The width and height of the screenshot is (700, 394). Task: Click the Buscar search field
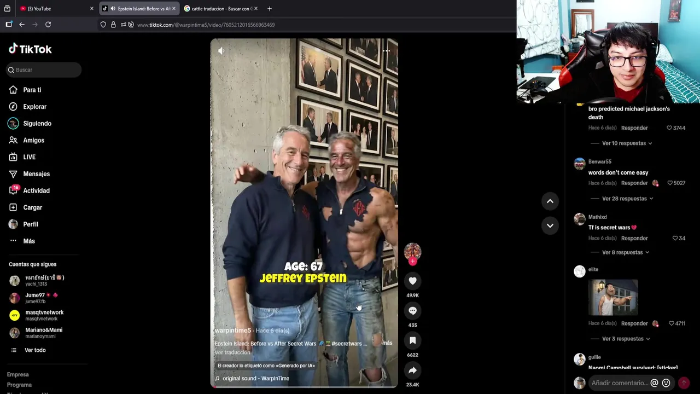pyautogui.click(x=44, y=70)
